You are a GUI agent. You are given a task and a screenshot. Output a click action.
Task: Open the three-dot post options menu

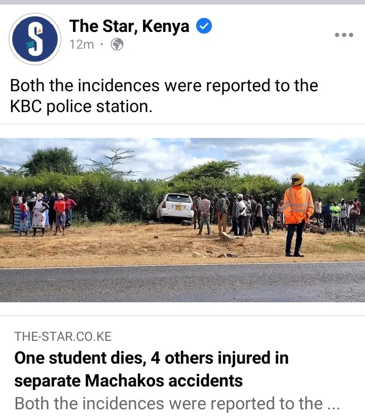(x=344, y=35)
